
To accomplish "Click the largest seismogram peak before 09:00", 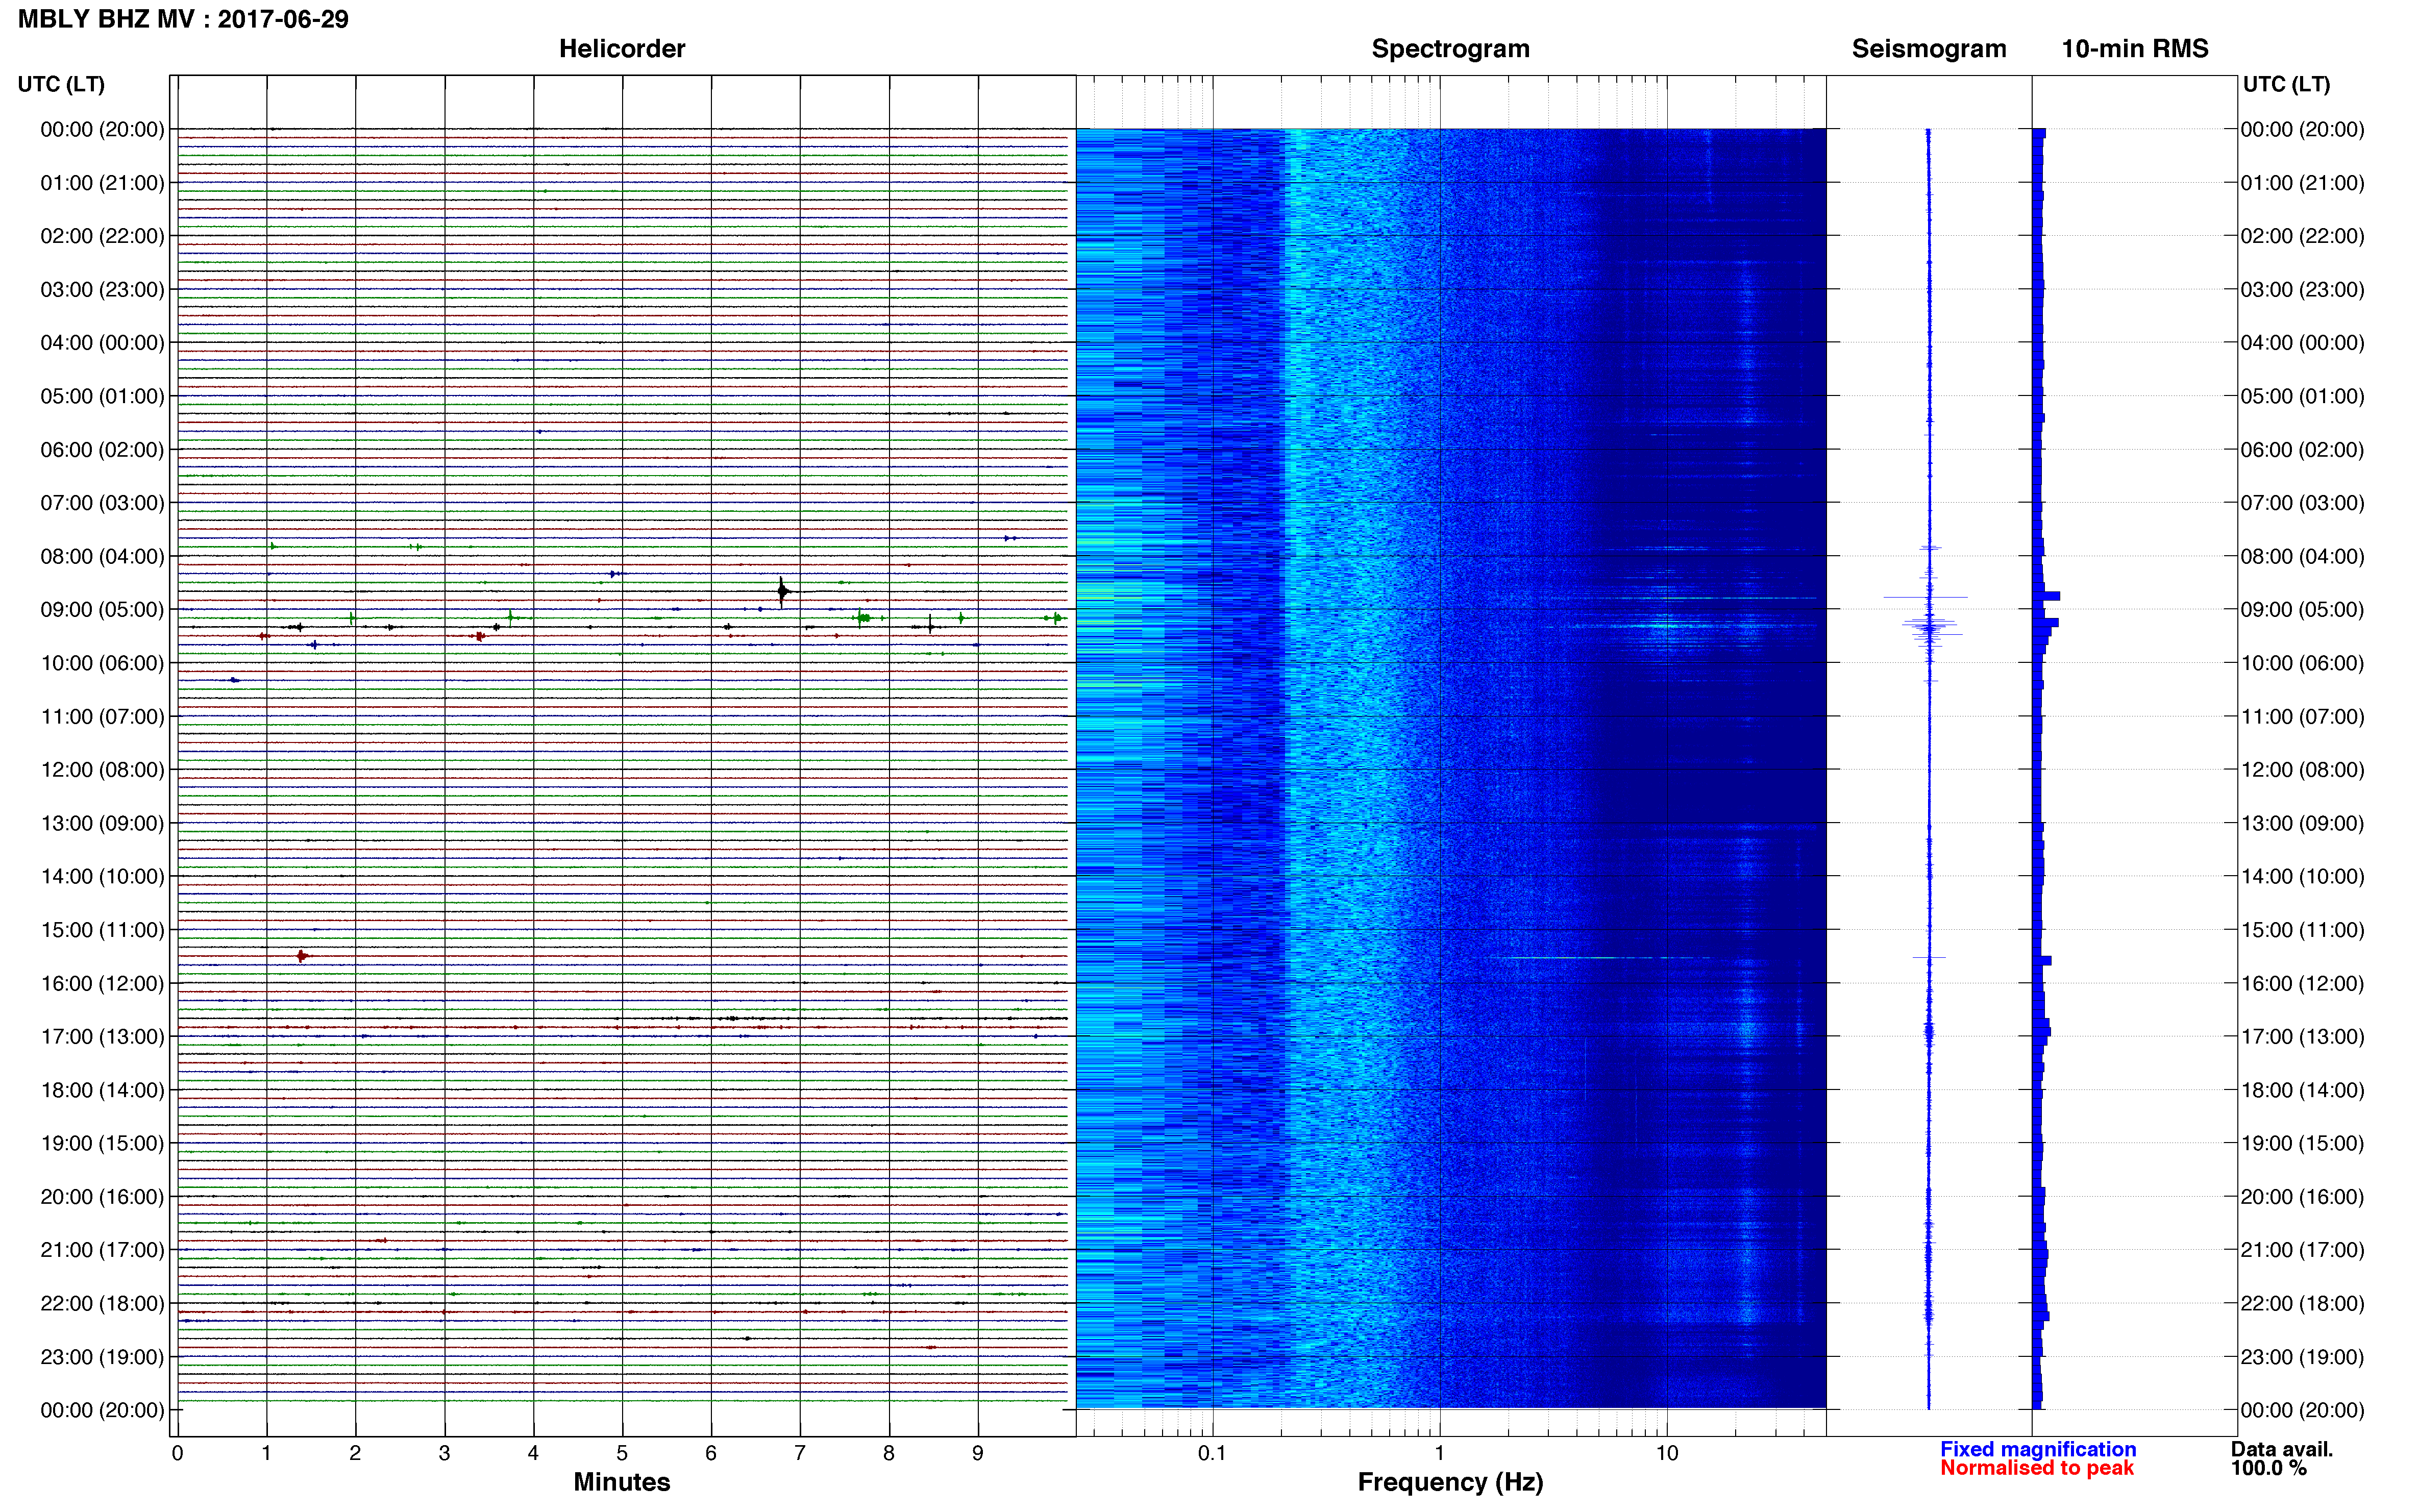I will click(x=1927, y=598).
